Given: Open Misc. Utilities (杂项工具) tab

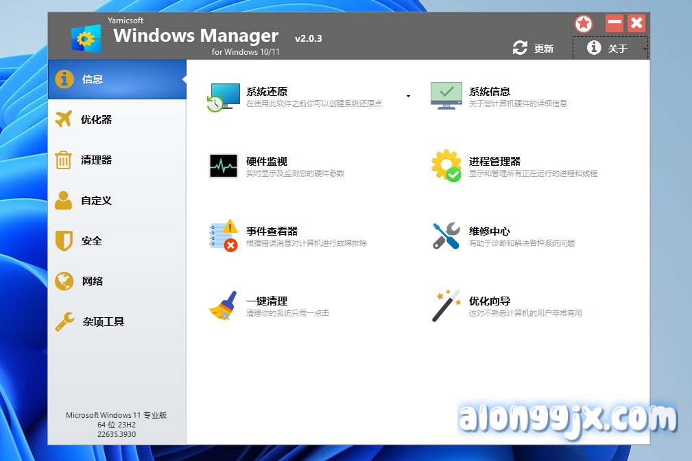Looking at the screenshot, I should click(103, 322).
